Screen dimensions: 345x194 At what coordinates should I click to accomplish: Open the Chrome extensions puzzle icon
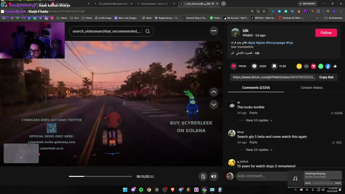pyautogui.click(x=318, y=11)
